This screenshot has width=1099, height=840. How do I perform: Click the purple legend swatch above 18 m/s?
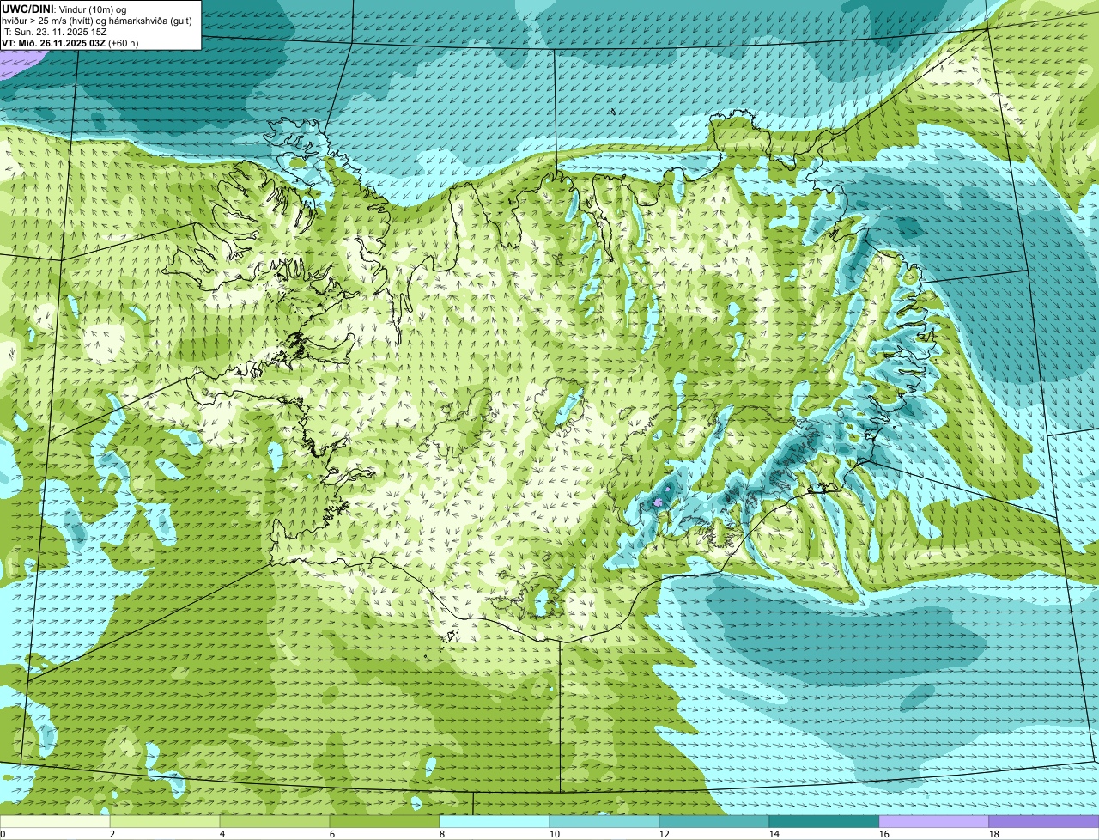[x=1044, y=822]
